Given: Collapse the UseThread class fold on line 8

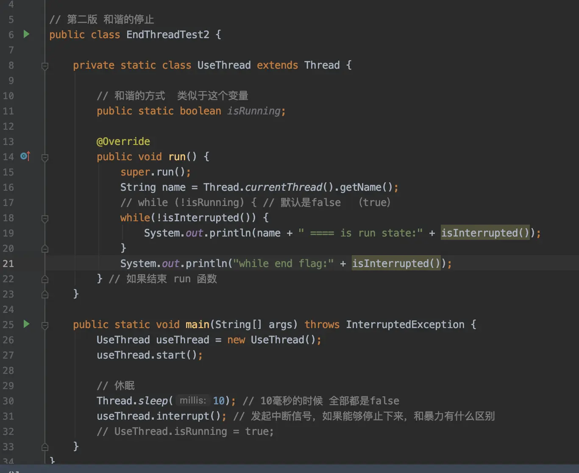Looking at the screenshot, I should [x=45, y=66].
